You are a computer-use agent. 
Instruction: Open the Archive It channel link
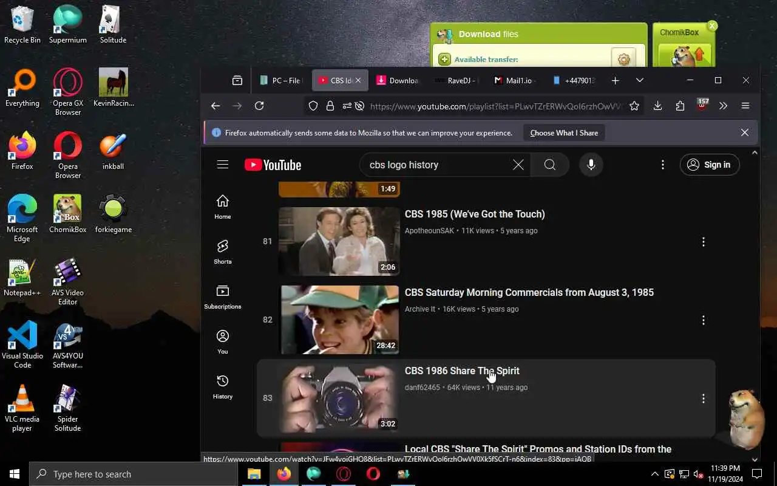click(x=420, y=309)
